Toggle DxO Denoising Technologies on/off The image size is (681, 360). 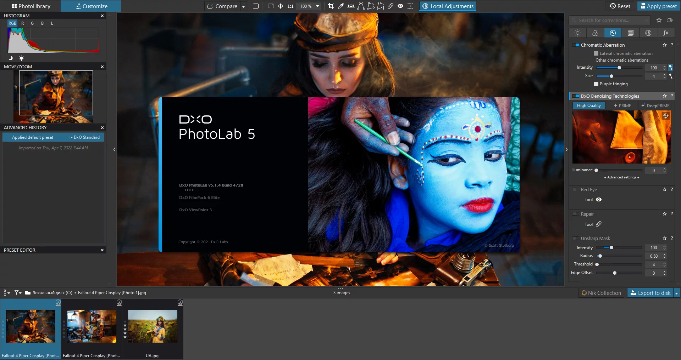coord(576,96)
